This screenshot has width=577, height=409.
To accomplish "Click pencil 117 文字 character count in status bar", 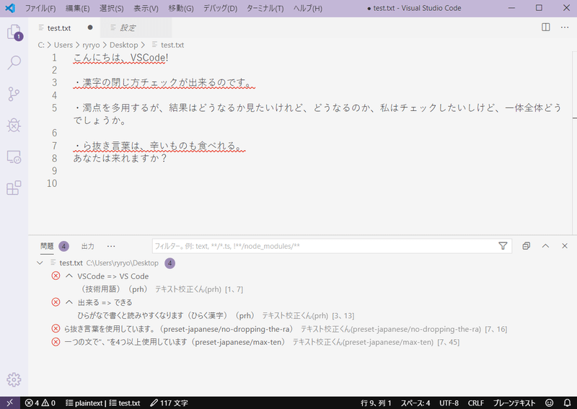I will coord(169,403).
